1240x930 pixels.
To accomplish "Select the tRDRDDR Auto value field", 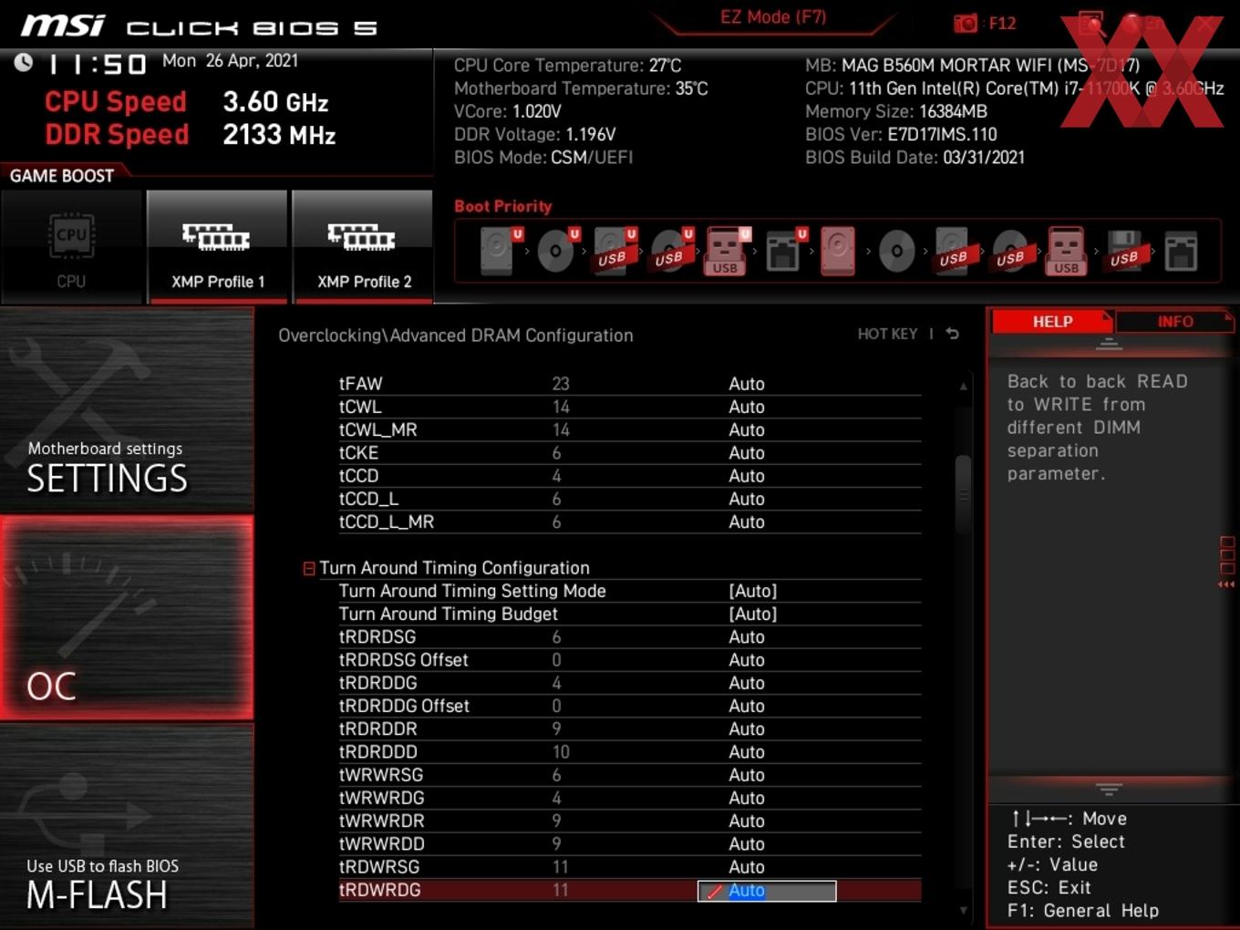I will 747,728.
